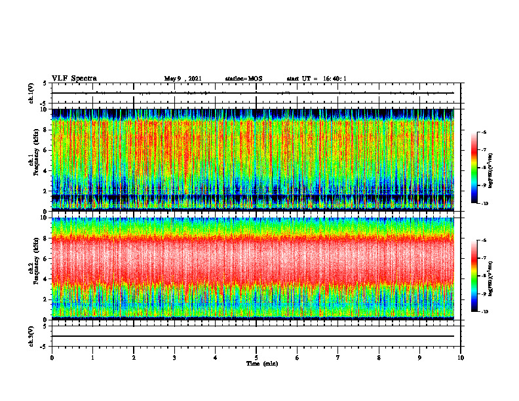519x401 pixels.
Task: Click the ch.3 voltage flat trace line
Action: (253, 336)
